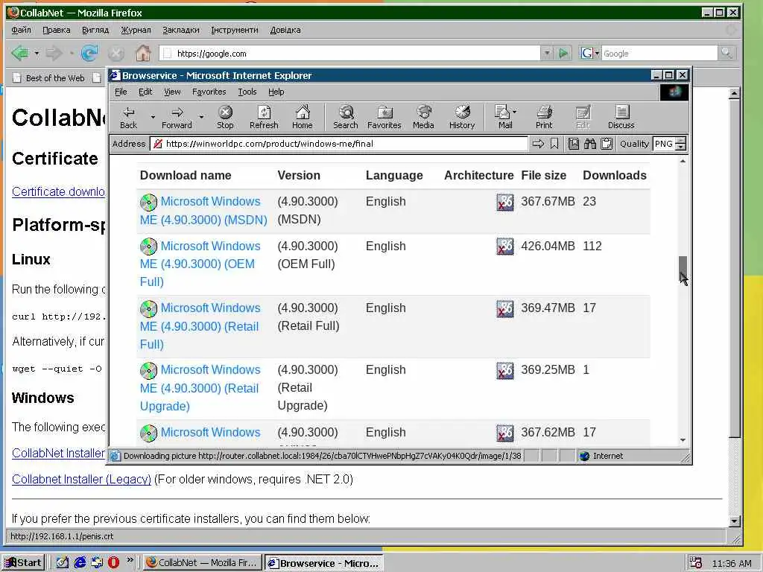
Task: Click the Firefox search magnifier button
Action: (726, 53)
